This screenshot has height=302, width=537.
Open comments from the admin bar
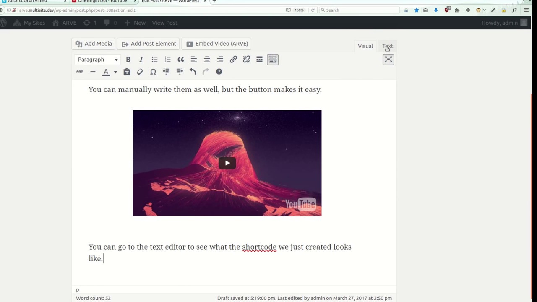pos(110,23)
